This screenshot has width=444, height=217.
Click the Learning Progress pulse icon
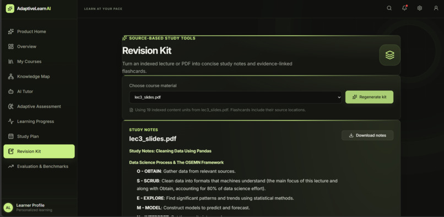click(11, 121)
